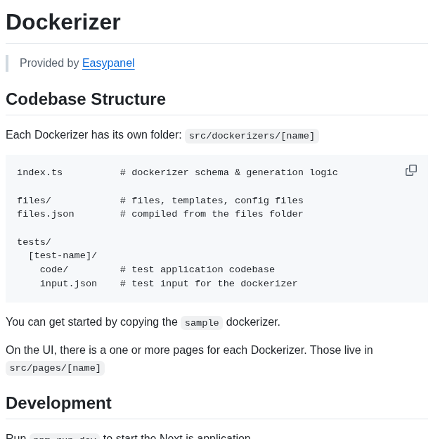Select the Codebase Structure heading
This screenshot has height=439, width=433.
tap(86, 99)
